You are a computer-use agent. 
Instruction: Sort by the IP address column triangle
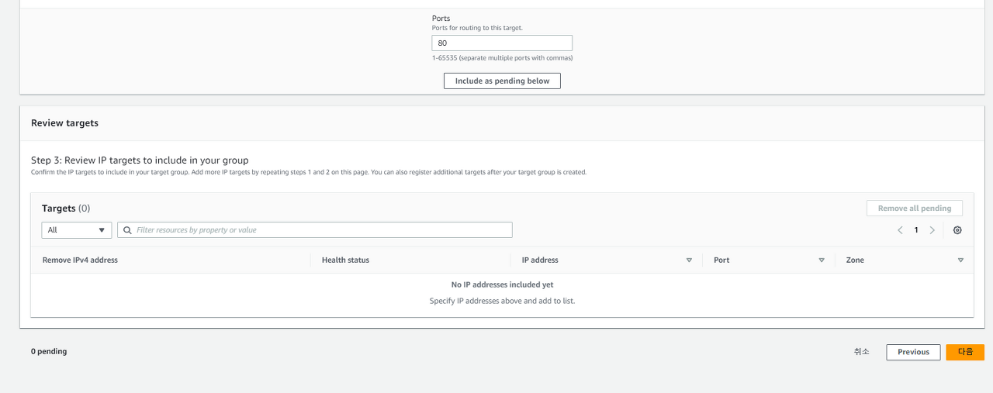tap(689, 260)
